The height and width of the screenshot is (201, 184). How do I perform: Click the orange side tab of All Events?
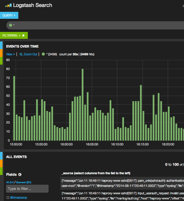(1, 163)
